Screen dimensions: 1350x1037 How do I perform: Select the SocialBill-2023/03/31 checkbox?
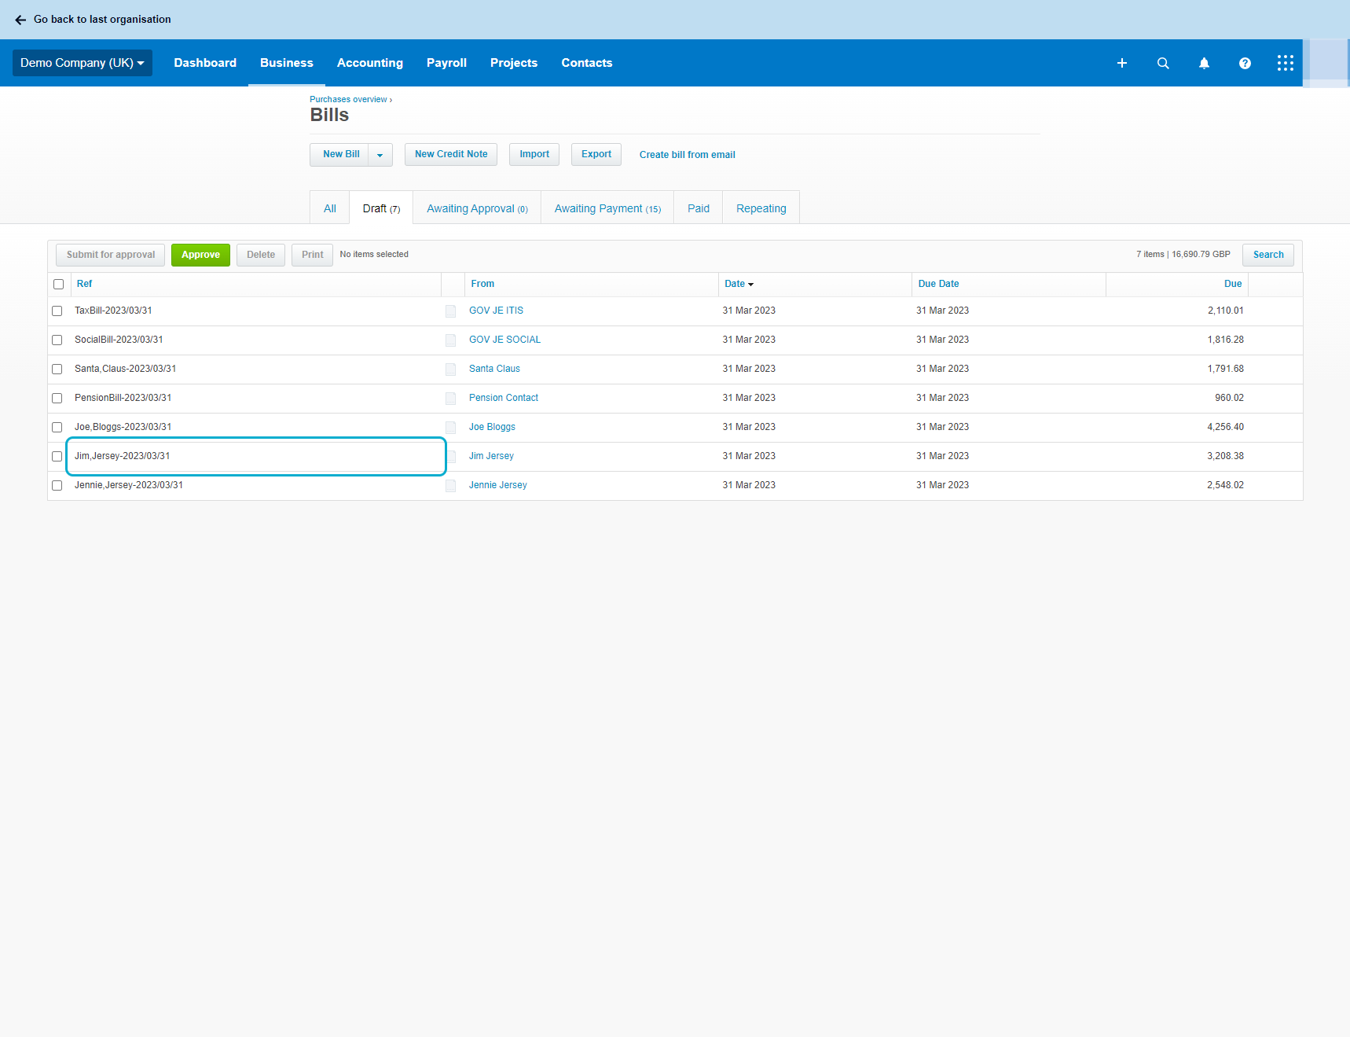tap(57, 340)
